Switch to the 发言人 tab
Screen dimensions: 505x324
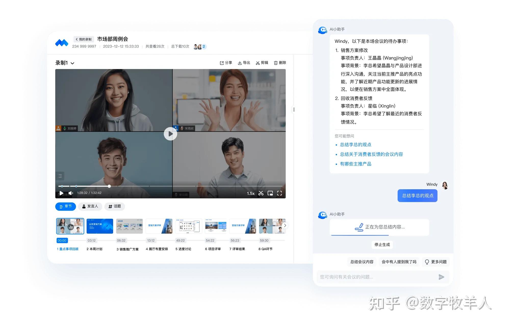pos(90,206)
